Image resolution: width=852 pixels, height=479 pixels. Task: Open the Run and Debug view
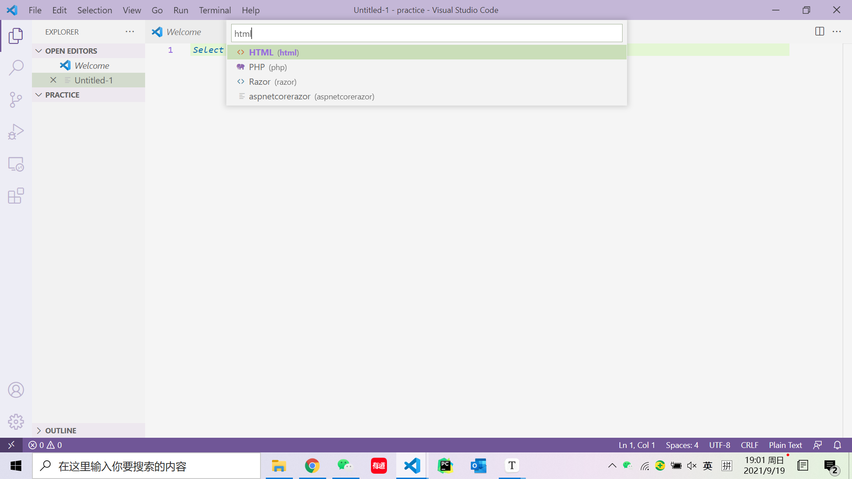pos(16,132)
